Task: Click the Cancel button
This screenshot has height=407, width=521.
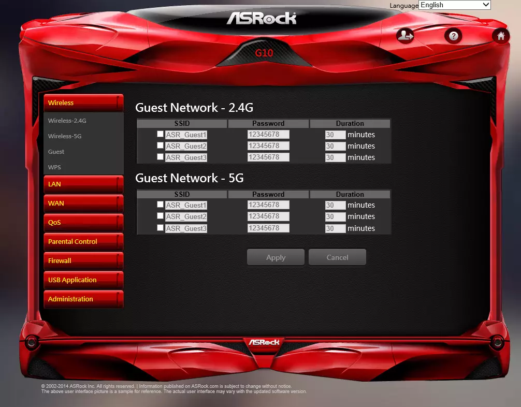Action: click(x=337, y=257)
